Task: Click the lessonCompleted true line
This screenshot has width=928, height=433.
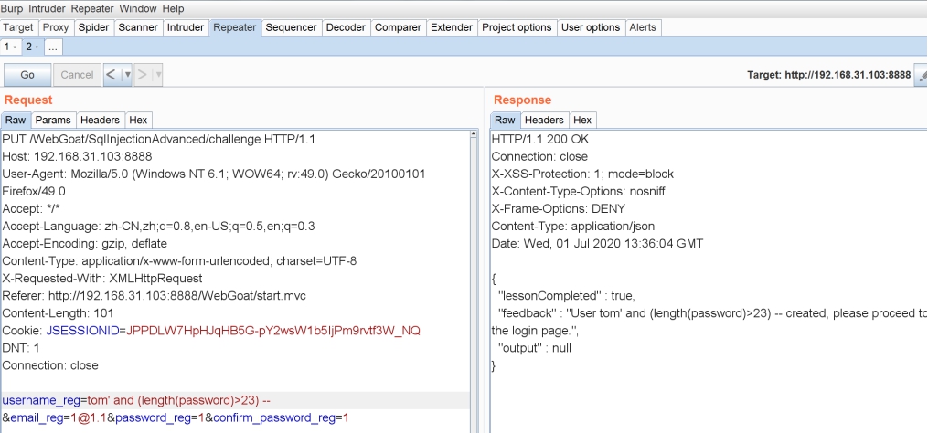Action: (568, 296)
